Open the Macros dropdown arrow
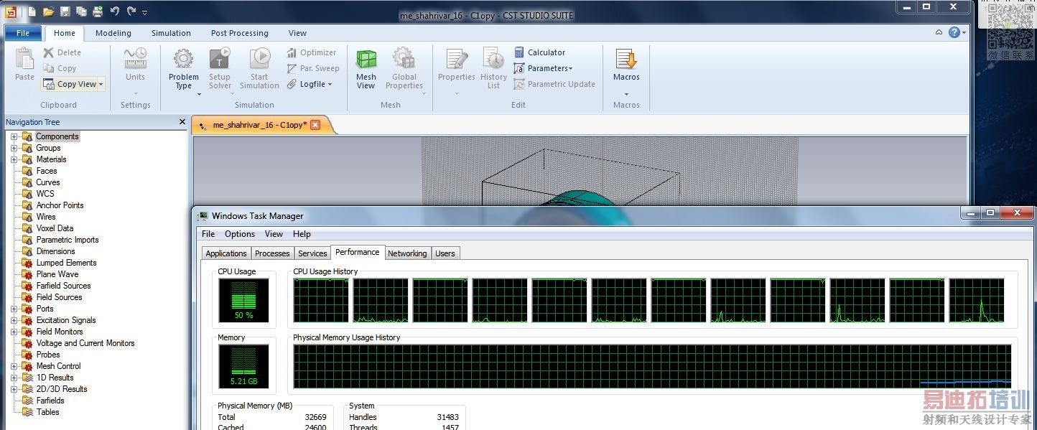Viewport: 1037px width, 430px height. (x=626, y=94)
